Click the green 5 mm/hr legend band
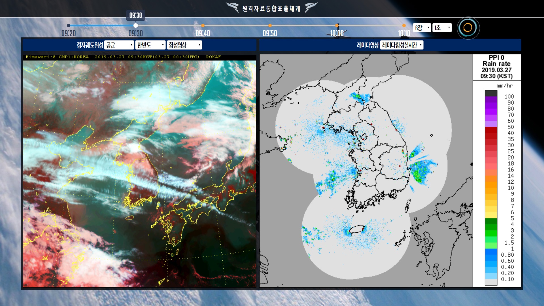The width and height of the screenshot is (544, 306). pos(491,221)
